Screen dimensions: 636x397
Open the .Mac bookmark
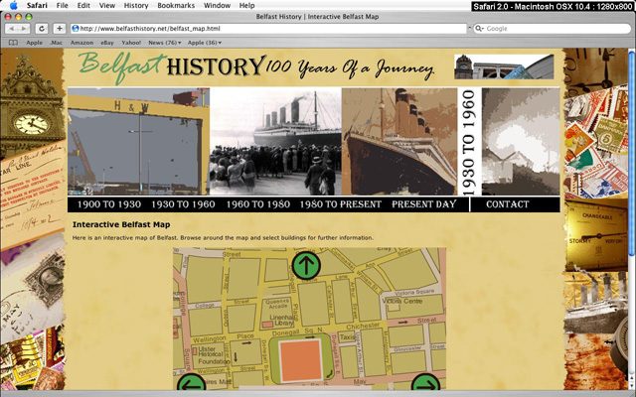[57, 43]
